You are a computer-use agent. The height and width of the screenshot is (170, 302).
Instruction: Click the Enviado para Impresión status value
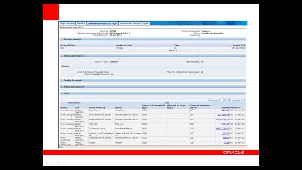click(x=212, y=33)
